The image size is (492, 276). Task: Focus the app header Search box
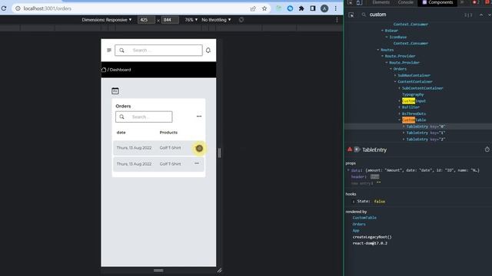click(158, 50)
